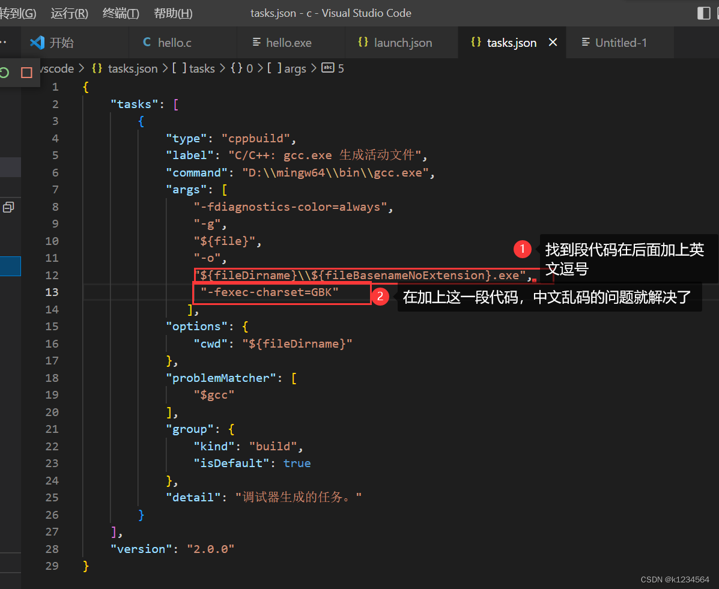Click the args breadcrumb segment
Screen dimensions: 719x589
[x=287, y=69]
